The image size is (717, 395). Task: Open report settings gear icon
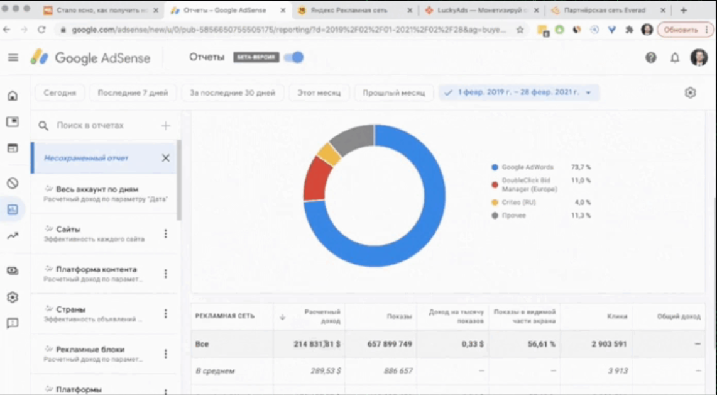690,92
